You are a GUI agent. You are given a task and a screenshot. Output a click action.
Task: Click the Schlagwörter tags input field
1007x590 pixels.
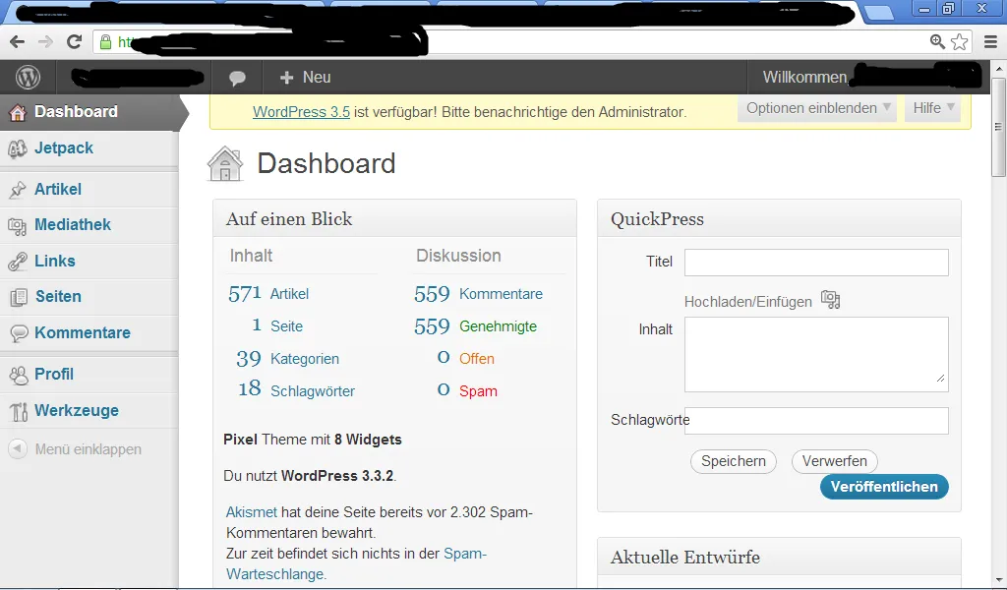tap(815, 421)
